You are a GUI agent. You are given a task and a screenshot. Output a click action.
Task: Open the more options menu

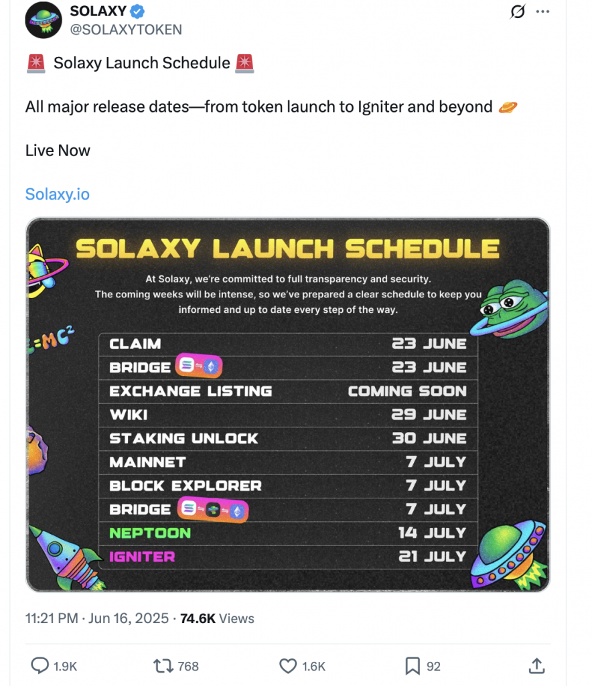(542, 11)
